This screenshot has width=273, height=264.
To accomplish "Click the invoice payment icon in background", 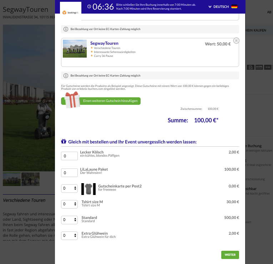I will coord(251,67).
